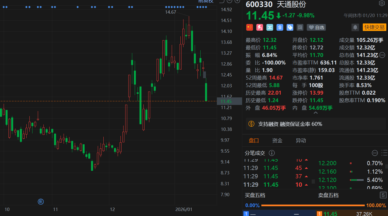Click the E event marker on timeline
The width and height of the screenshot is (388, 216).
[41, 201]
